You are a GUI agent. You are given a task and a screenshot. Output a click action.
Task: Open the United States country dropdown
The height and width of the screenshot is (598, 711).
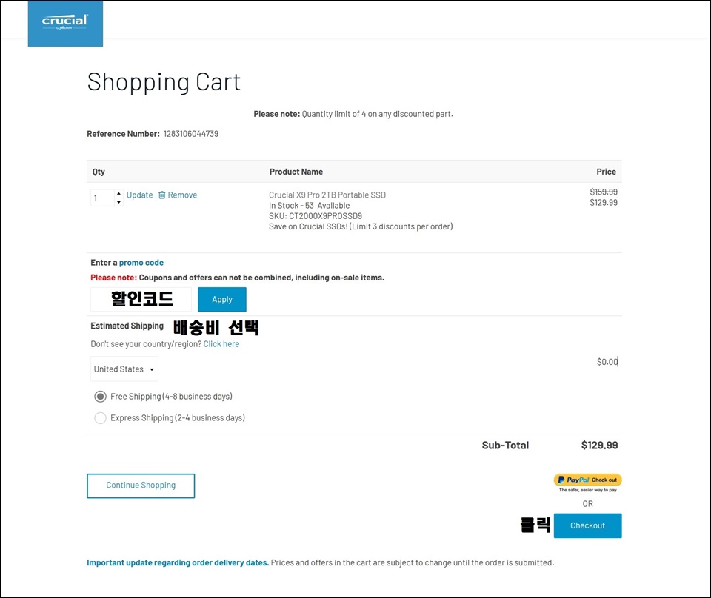(x=124, y=369)
